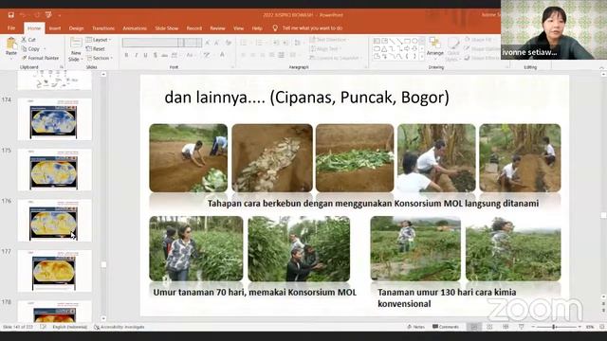Click caption 'Umur tanaman 70 hari, memakai Konsorsium MOL'
The image size is (607, 341).
coord(255,293)
